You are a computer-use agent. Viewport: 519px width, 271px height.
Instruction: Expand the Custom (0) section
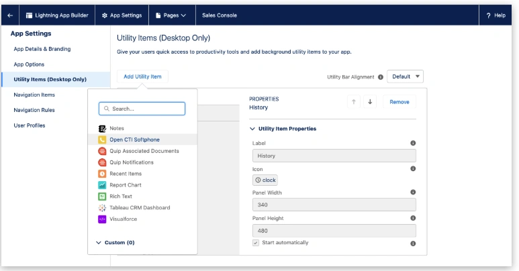pyautogui.click(x=99, y=242)
